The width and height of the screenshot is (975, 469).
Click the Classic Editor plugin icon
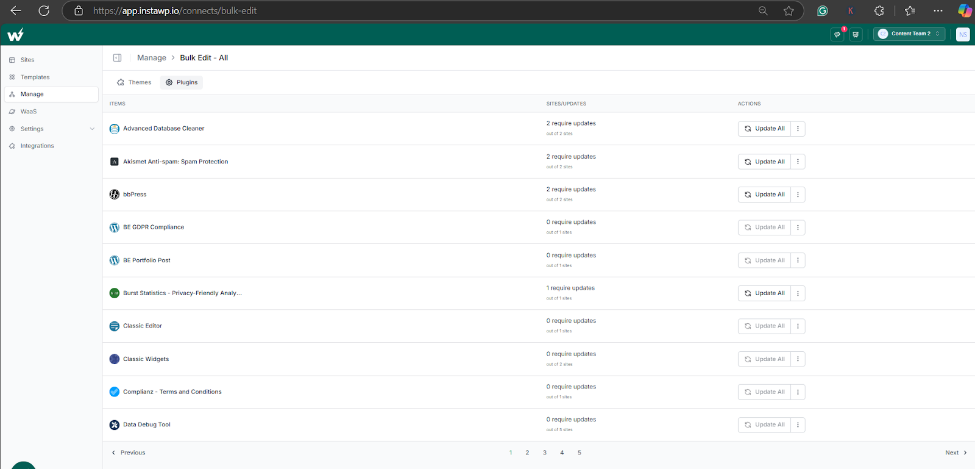(114, 326)
